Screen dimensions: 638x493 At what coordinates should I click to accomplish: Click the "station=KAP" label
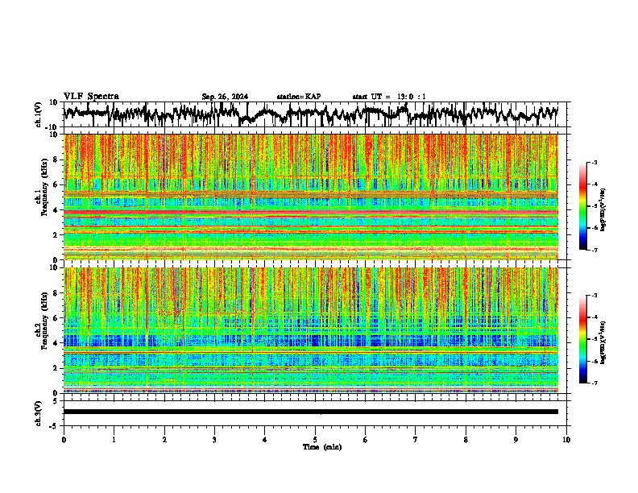click(299, 97)
